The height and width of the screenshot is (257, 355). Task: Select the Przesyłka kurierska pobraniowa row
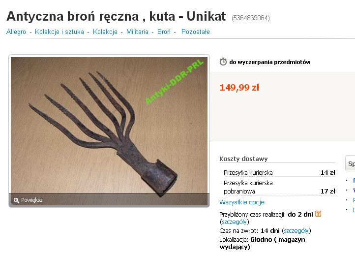point(278,187)
